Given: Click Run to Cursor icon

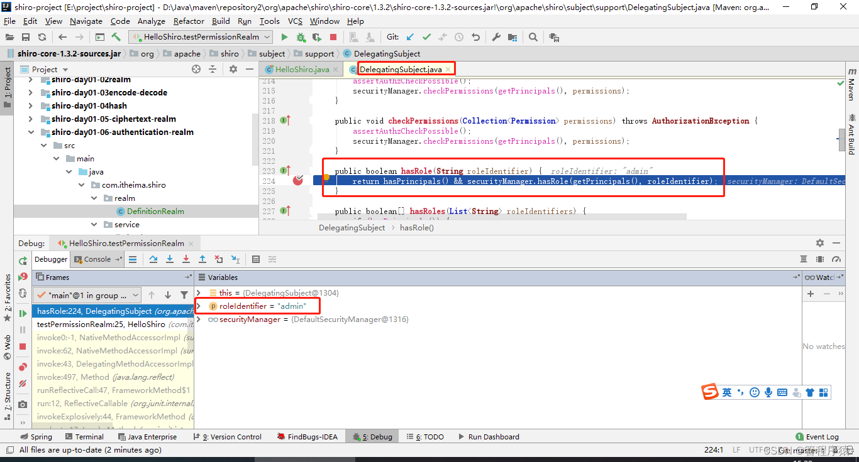Looking at the screenshot, I should [x=235, y=259].
